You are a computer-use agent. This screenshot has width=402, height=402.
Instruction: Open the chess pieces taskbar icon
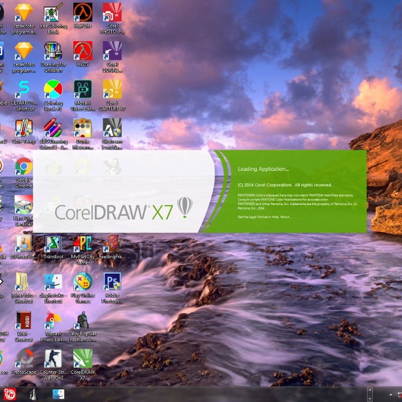coord(33,394)
